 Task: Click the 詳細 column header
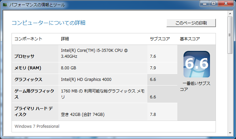(x=65, y=39)
